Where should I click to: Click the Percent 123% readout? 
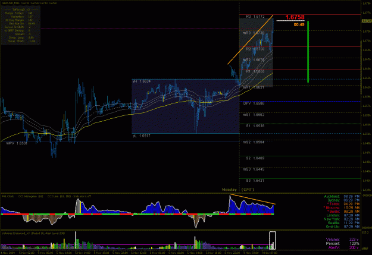pos(343,244)
